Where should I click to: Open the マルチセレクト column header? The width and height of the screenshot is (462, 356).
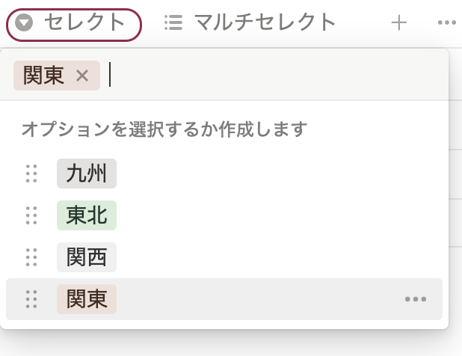tap(250, 22)
